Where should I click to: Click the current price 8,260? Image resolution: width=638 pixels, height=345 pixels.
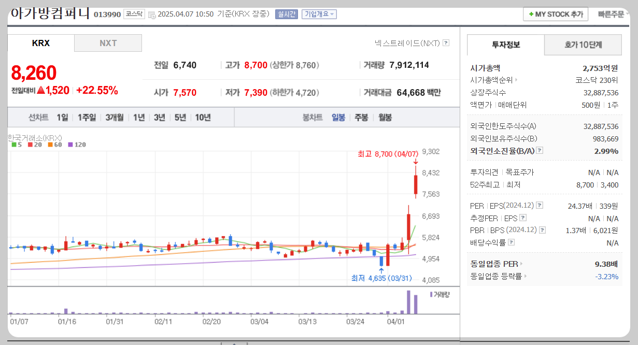tap(34, 73)
